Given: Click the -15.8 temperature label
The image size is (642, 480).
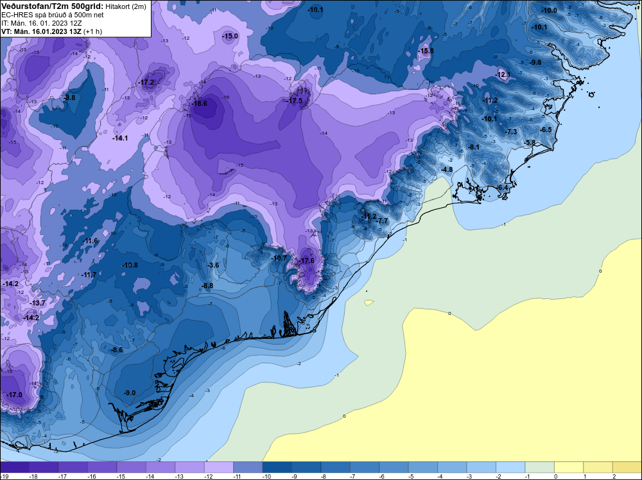Looking at the screenshot, I should click(426, 51).
